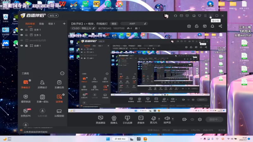Expand microphone options arrow
Viewport: 253px width, 142px height.
point(159,119)
